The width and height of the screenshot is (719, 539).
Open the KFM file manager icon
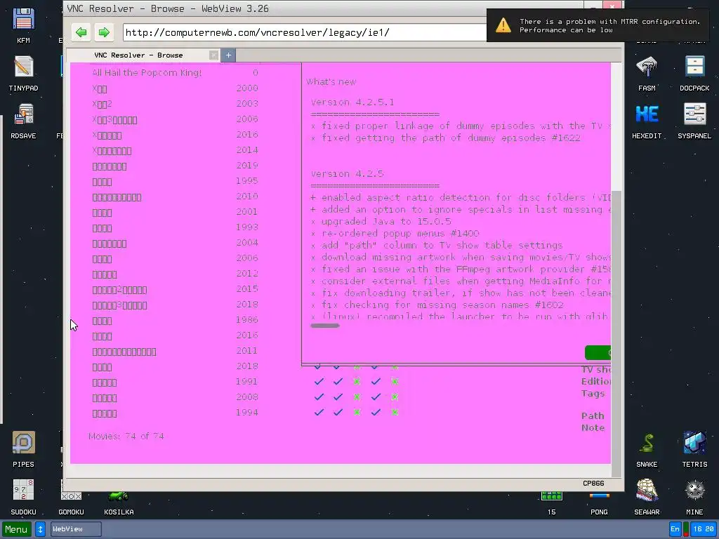[x=23, y=26]
